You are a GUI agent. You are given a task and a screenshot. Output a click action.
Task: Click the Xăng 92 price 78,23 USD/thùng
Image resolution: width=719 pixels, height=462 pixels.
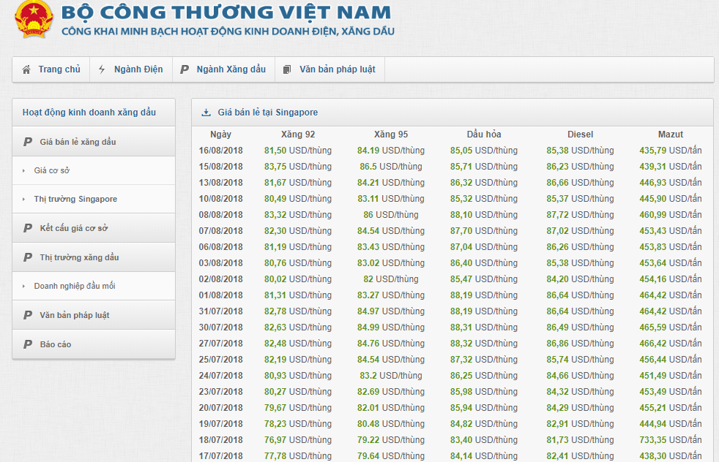pyautogui.click(x=298, y=424)
